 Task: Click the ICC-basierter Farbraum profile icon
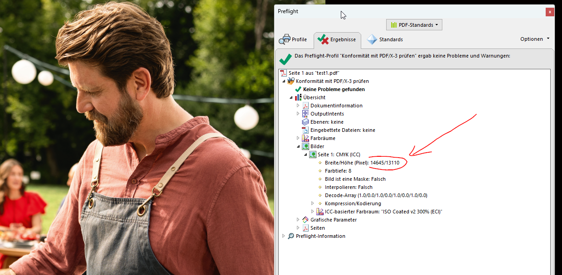tap(320, 212)
